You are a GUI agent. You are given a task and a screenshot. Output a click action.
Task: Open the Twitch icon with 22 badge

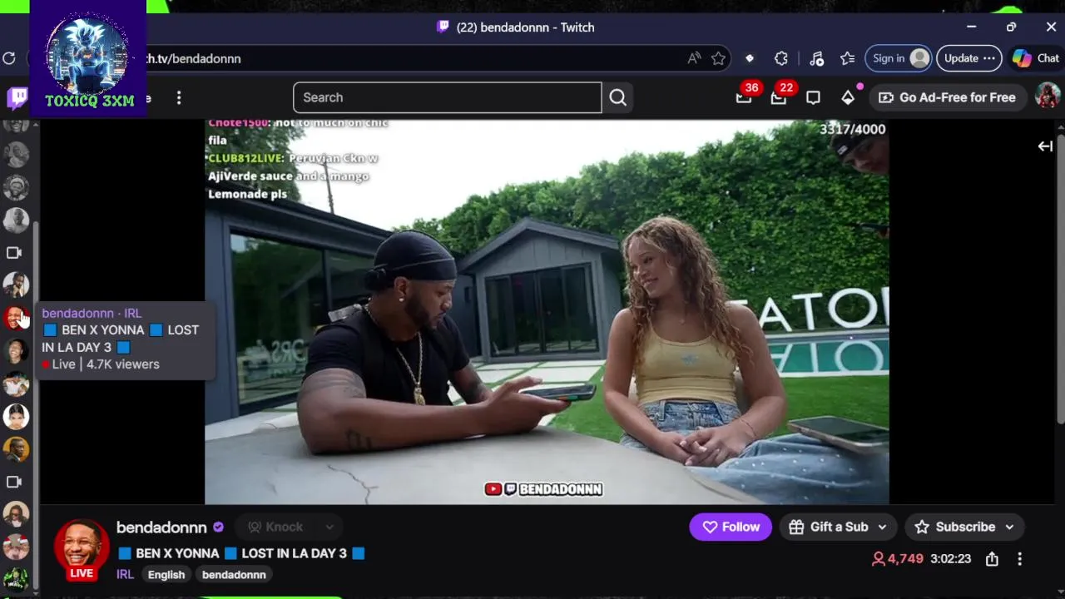[779, 97]
